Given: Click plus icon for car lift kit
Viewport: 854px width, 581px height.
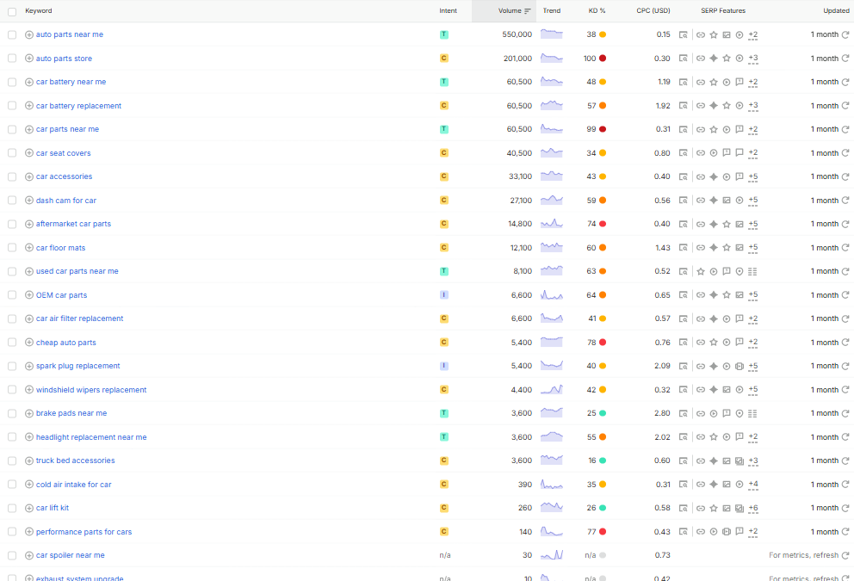Looking at the screenshot, I should (x=29, y=508).
